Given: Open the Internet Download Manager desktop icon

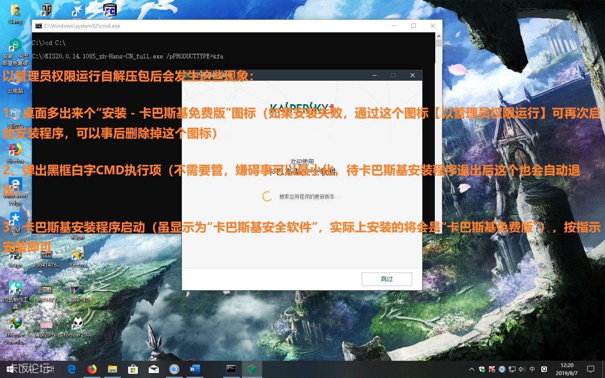Looking at the screenshot, I should [15, 330].
